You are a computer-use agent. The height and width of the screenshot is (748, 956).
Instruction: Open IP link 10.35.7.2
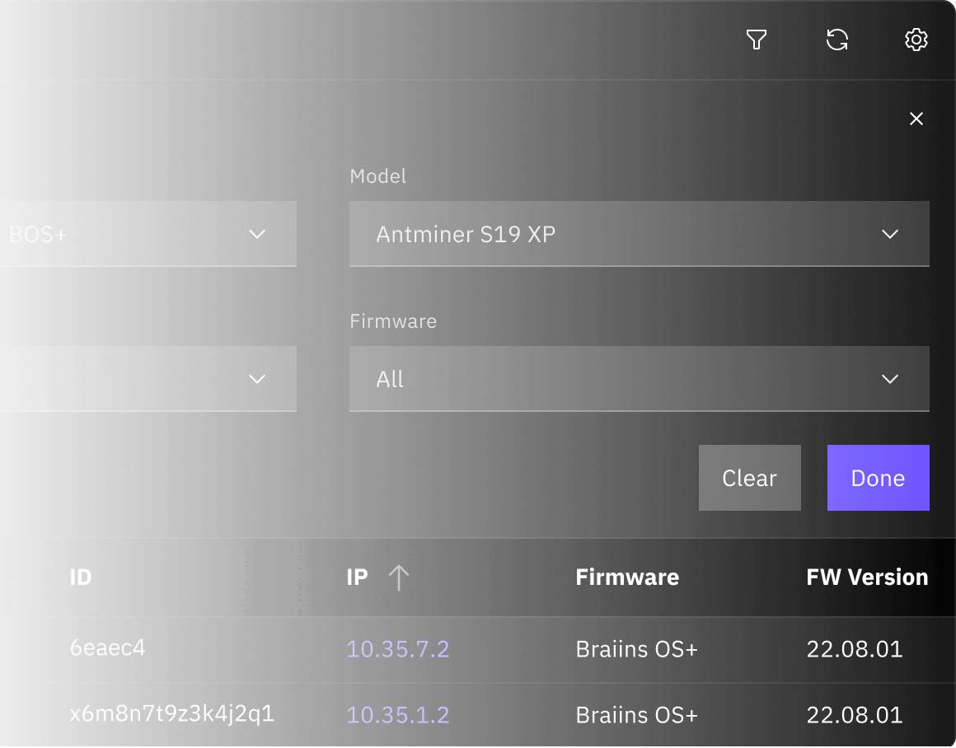398,649
